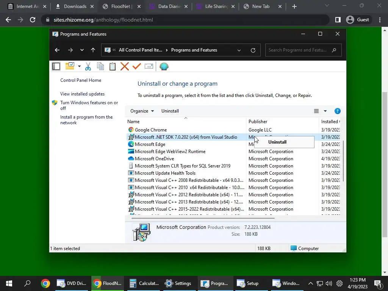Viewport: 388px width, 291px height.
Task: Sort list by the Installed On column header
Action: [x=330, y=122]
